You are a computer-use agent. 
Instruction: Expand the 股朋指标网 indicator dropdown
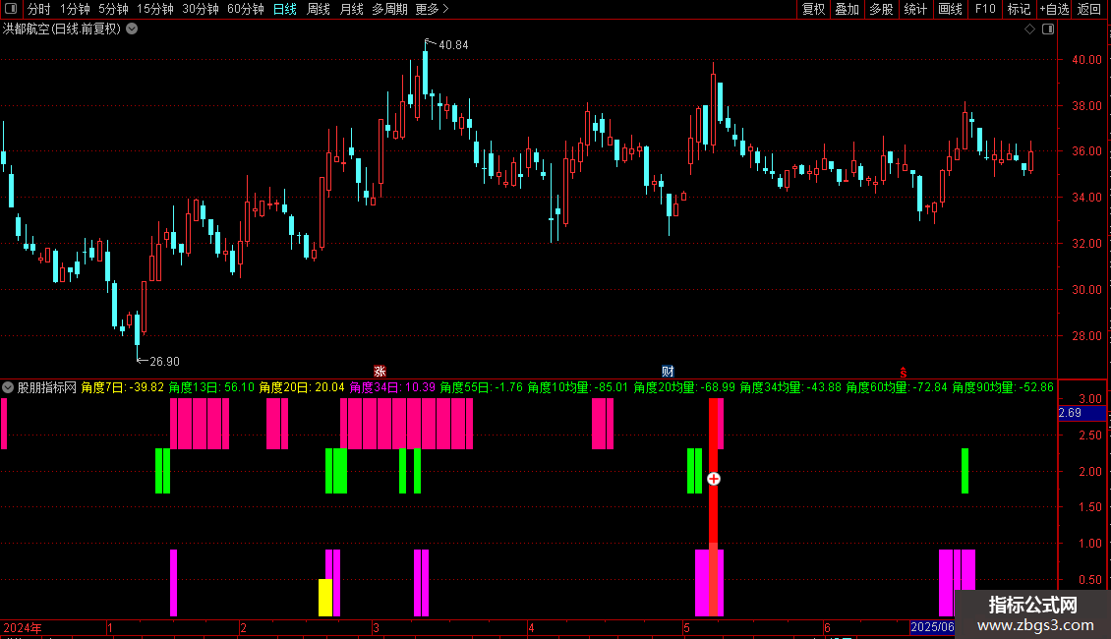click(8, 387)
